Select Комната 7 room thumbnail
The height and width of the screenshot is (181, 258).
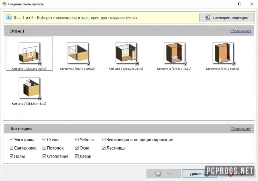pyautogui.click(x=29, y=88)
